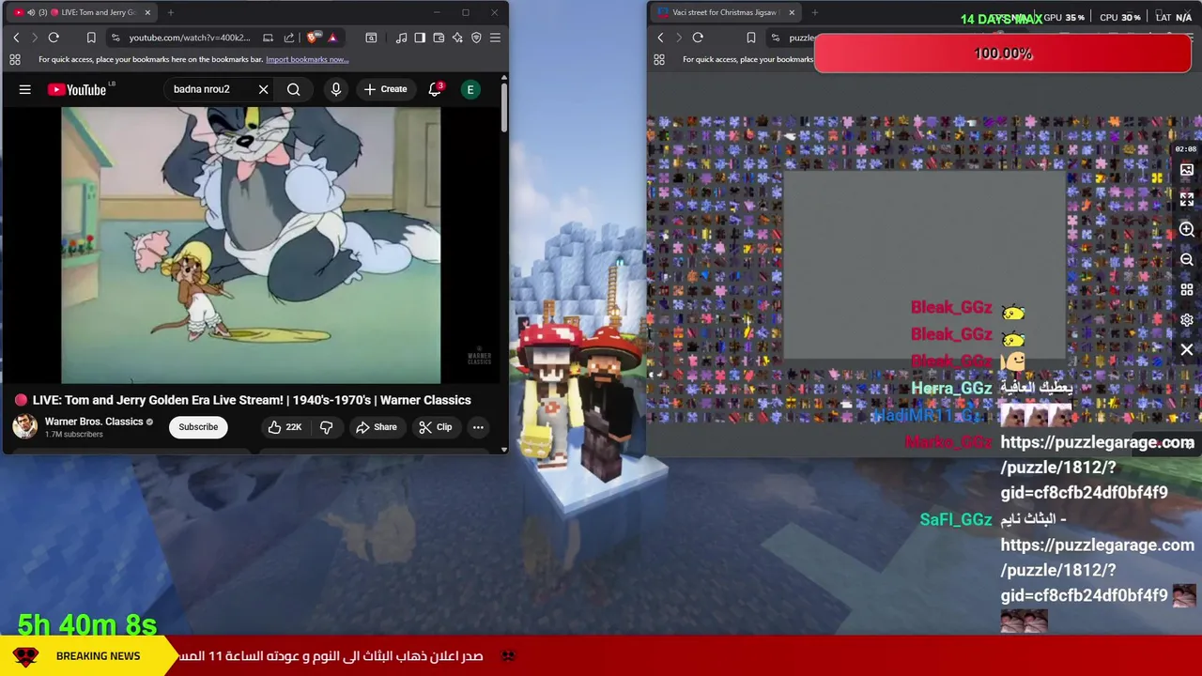Click the puzzlegarage.com link in SaFI_GGz's message

tap(1097, 570)
